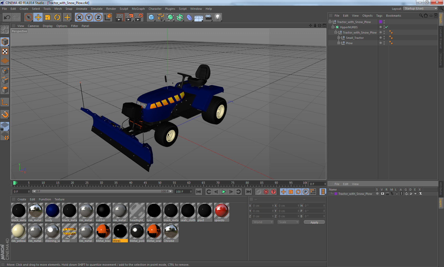Enable Polygons mode in left toolbar
Viewport: 444px width, 267px height.
5,90
